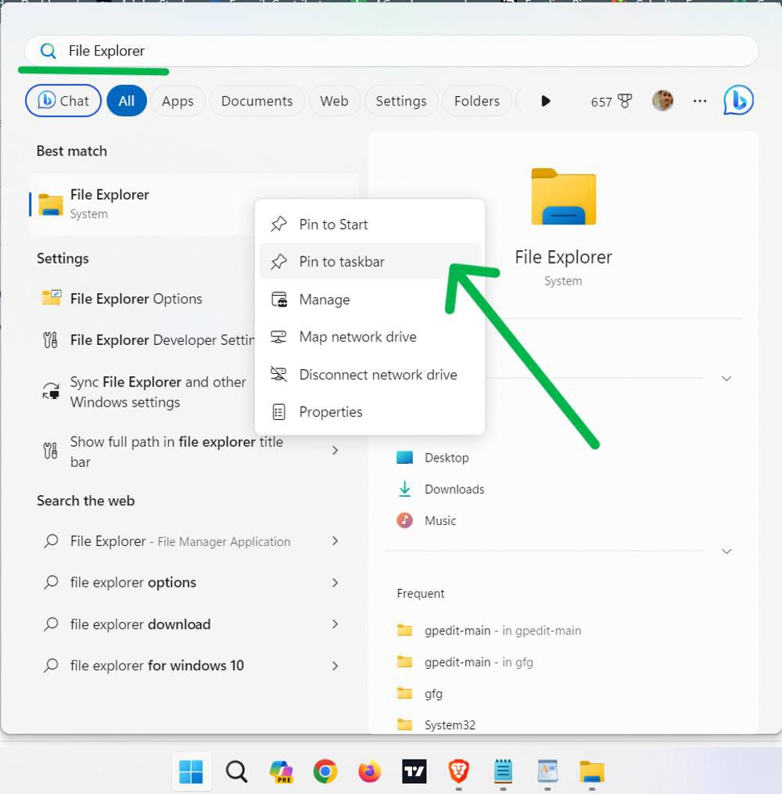Click the large Bing icon at top right
This screenshot has width=782, height=794.
[738, 100]
